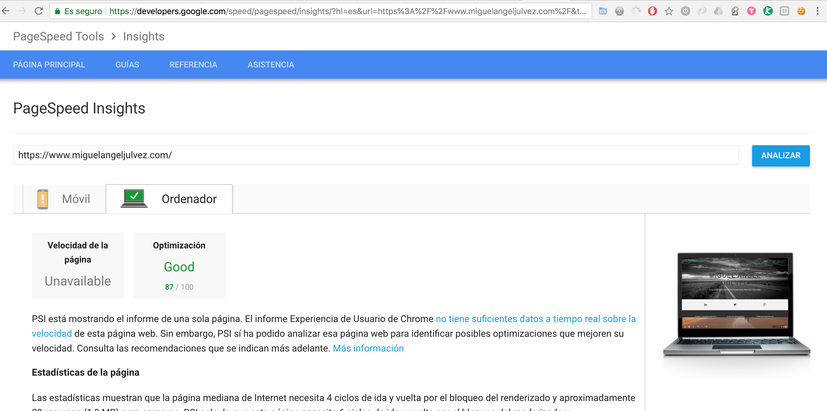Open Chrome's three-dot menu
This screenshot has height=411, width=827.
(817, 11)
